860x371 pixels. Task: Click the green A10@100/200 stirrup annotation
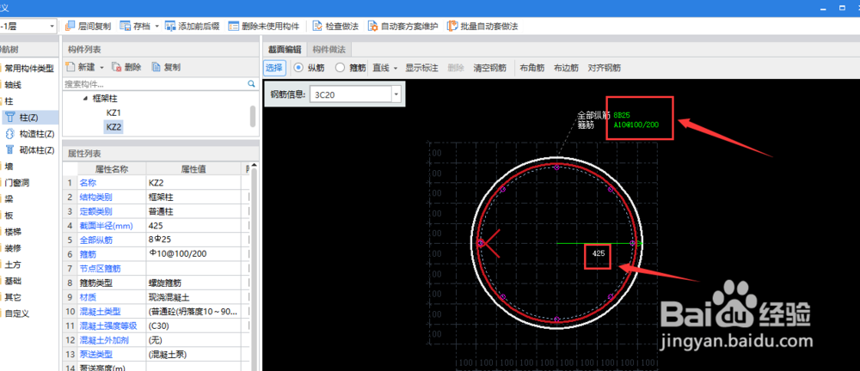coord(636,125)
